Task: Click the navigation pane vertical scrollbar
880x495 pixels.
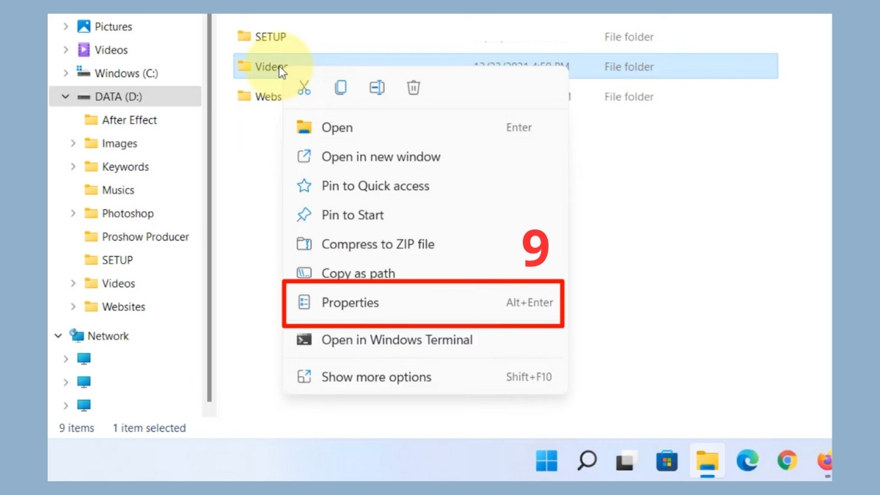Action: point(210,209)
